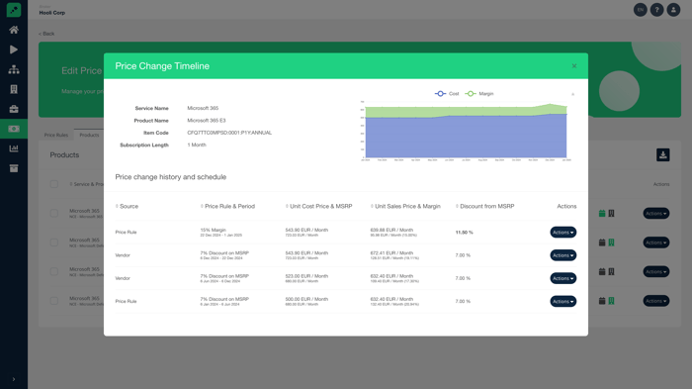Sort by Unit Sales Price & Margin column
The image size is (692, 389).
[x=405, y=207]
